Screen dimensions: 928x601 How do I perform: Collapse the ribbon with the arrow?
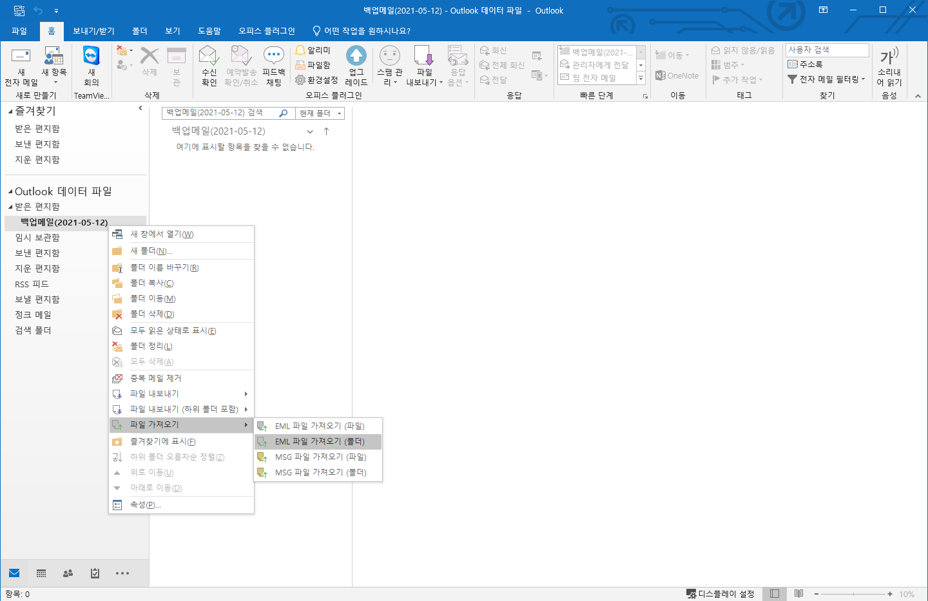point(918,96)
